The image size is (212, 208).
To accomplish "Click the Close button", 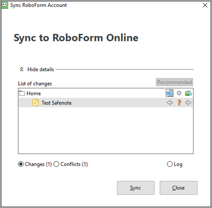I will (178, 188).
